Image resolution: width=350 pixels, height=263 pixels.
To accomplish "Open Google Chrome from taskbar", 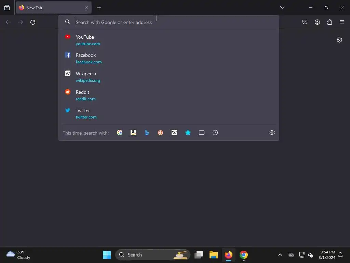I will click(243, 255).
